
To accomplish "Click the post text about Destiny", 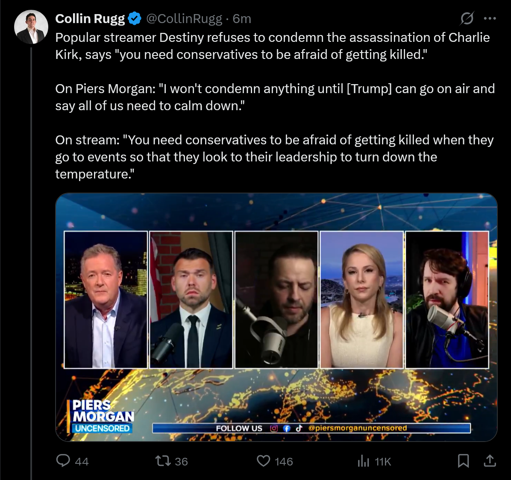I will point(276,106).
